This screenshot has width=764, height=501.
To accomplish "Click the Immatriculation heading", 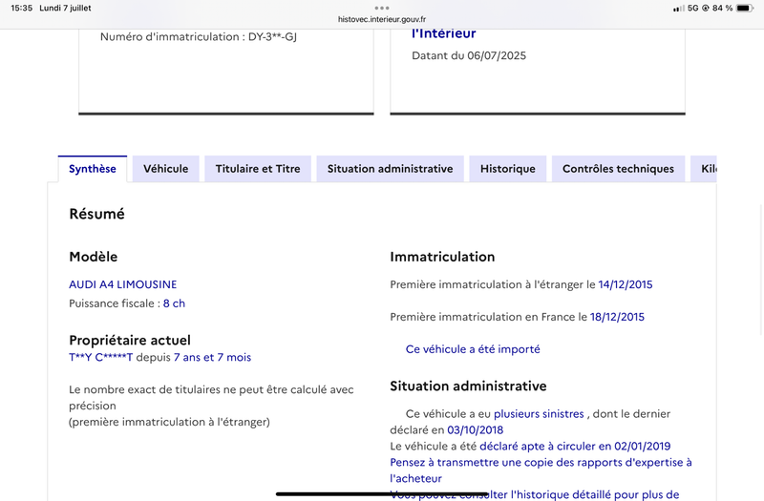I will [442, 257].
